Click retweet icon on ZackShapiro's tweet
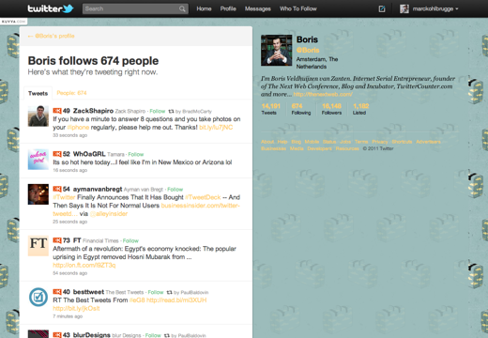The height and width of the screenshot is (338, 488). pyautogui.click(x=171, y=111)
